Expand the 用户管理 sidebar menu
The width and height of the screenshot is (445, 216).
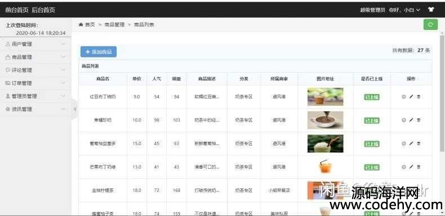click(35, 44)
